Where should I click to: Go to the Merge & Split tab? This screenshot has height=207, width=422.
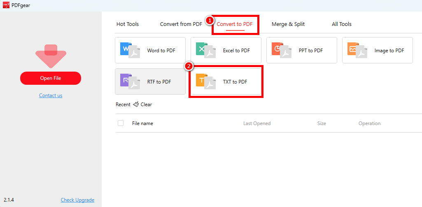click(288, 24)
